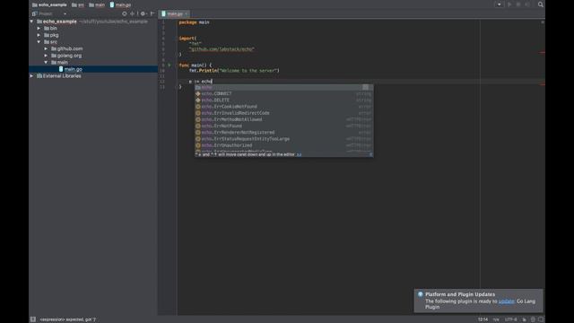The width and height of the screenshot is (574, 323).
Task: Click the error stripe mark near the import
Action: [x=542, y=52]
